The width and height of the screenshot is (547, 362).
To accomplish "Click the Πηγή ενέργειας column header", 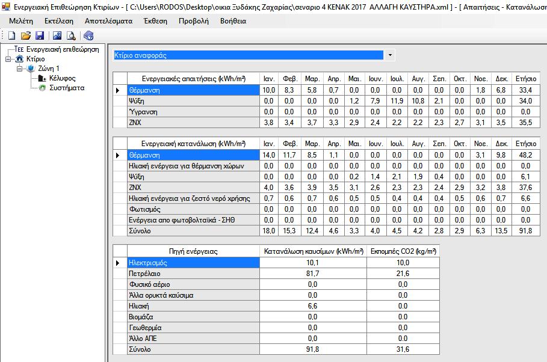I will 194,251.
